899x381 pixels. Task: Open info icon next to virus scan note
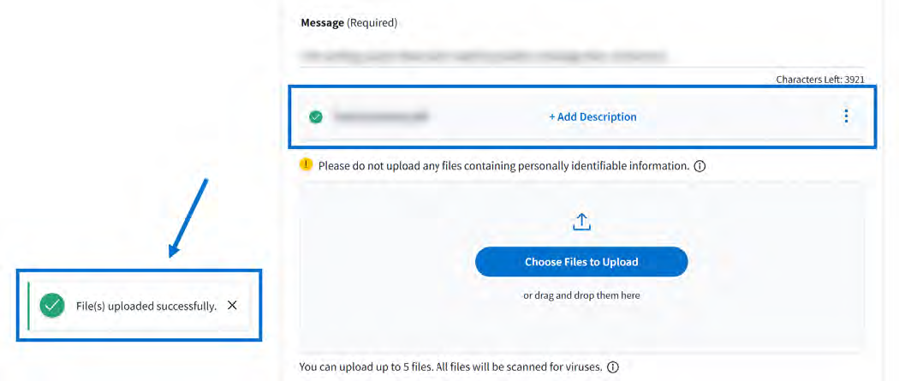(x=612, y=367)
